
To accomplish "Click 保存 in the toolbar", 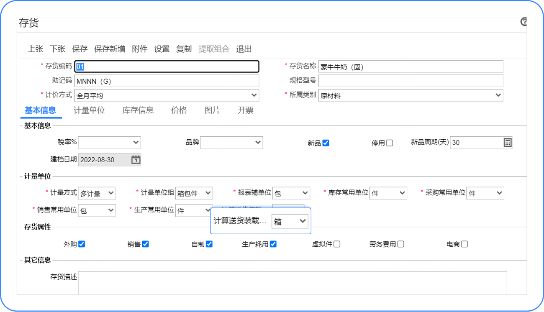I will [80, 49].
